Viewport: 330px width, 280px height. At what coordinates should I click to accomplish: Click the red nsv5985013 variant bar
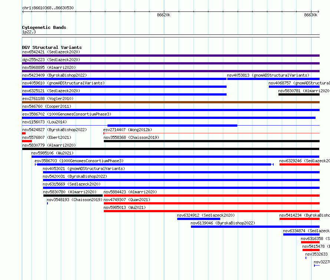click(211, 211)
